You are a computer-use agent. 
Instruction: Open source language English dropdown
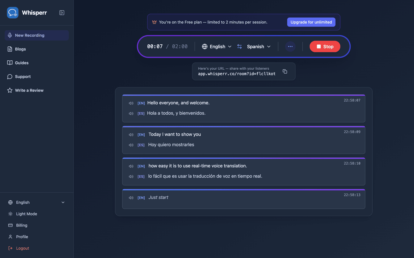(x=217, y=47)
